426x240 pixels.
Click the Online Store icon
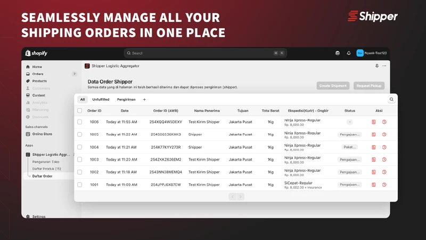point(28,134)
